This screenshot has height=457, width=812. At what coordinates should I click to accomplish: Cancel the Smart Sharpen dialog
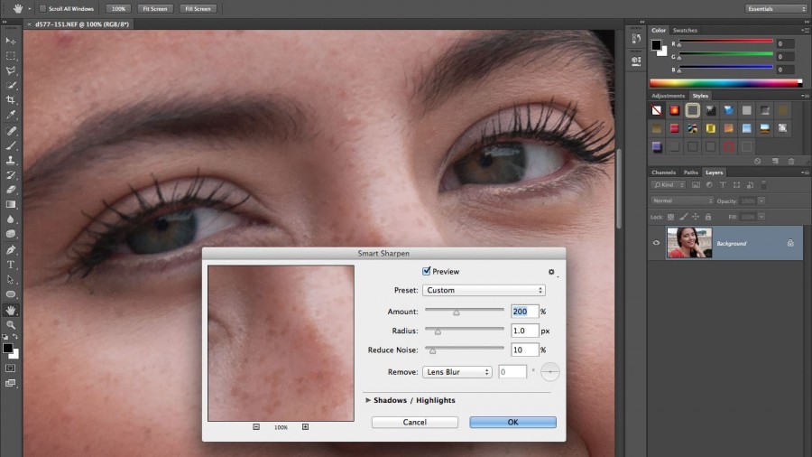click(x=415, y=423)
